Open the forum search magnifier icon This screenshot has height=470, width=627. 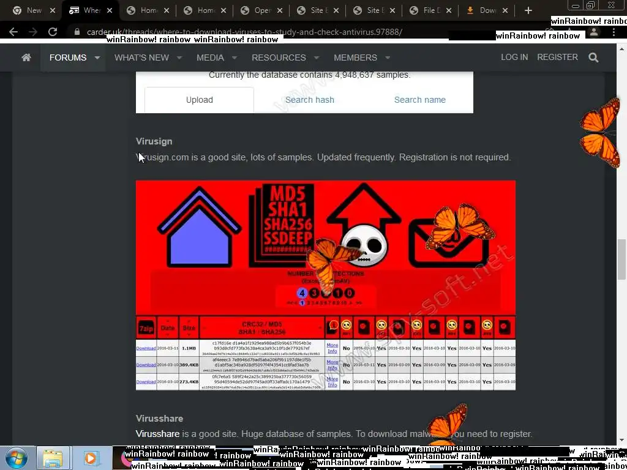593,58
